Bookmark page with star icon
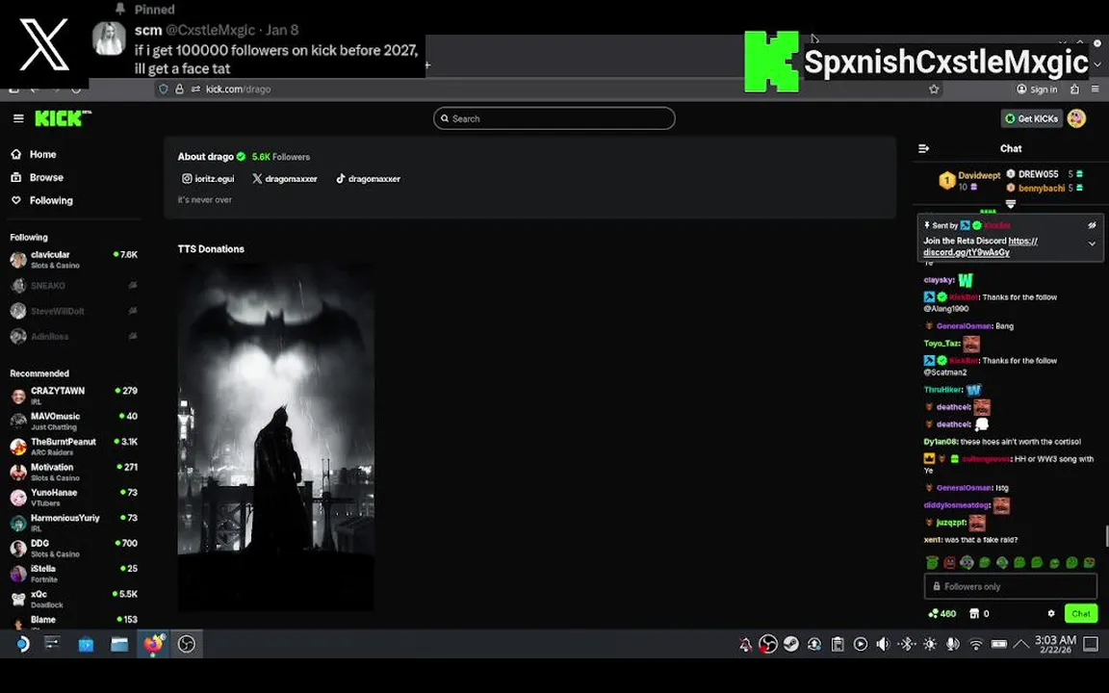Viewport: 1109px width, 693px height. (x=935, y=90)
